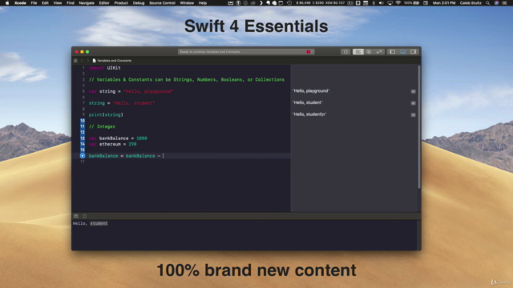Click the "Hello, student\n" result text

point(309,114)
